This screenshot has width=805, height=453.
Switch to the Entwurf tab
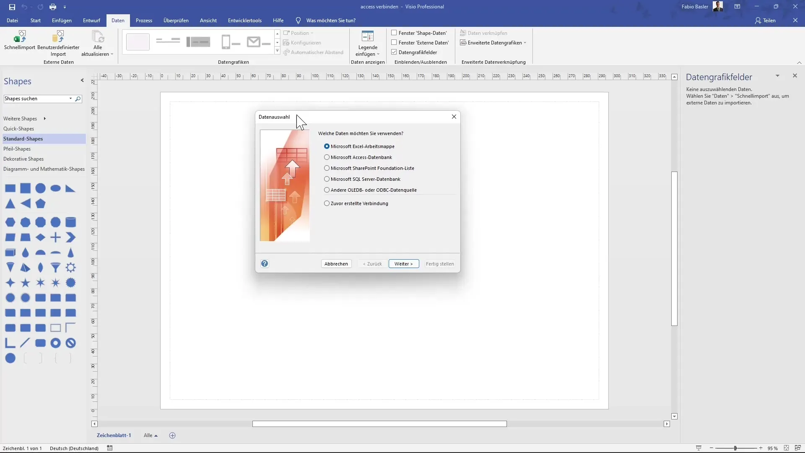[x=91, y=20]
